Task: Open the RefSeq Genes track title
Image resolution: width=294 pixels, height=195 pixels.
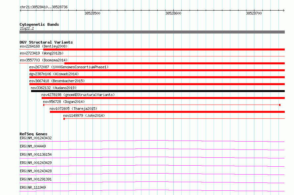Action: pyautogui.click(x=34, y=134)
